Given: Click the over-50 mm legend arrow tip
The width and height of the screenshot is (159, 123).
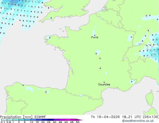Looking at the screenshot, I should click(79, 120).
